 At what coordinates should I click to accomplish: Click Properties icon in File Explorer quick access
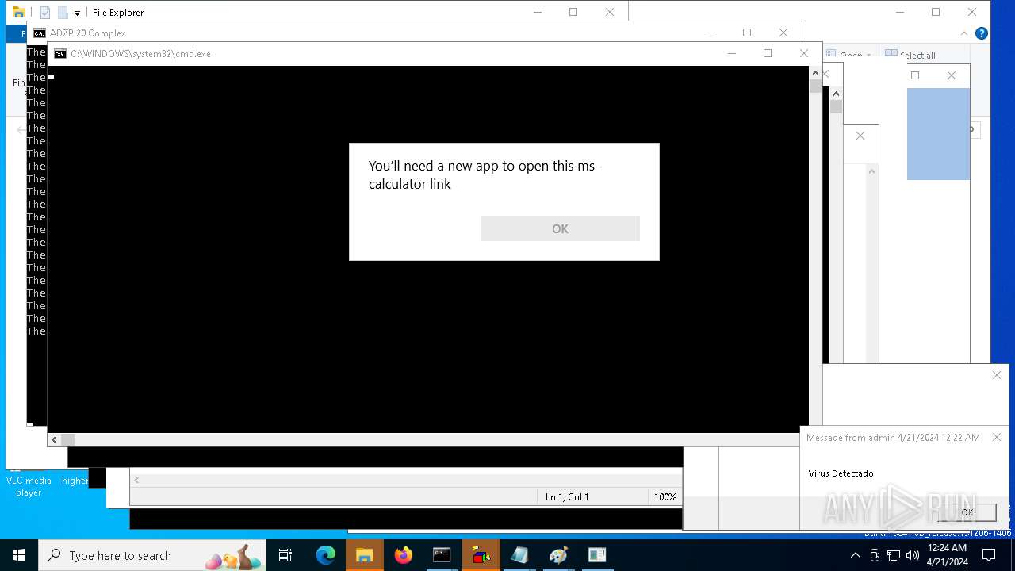(x=45, y=13)
